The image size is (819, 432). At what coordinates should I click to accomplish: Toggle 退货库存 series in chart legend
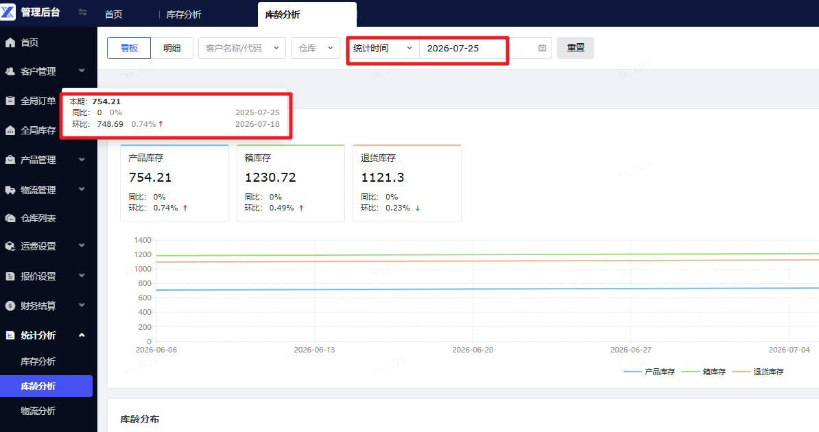[x=758, y=372]
